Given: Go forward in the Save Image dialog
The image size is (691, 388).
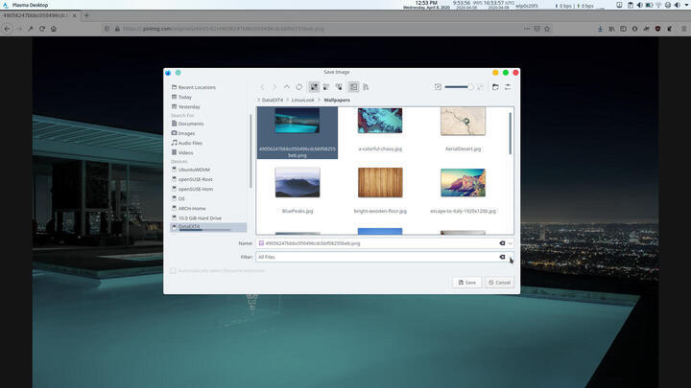Looking at the screenshot, I should pos(274,87).
